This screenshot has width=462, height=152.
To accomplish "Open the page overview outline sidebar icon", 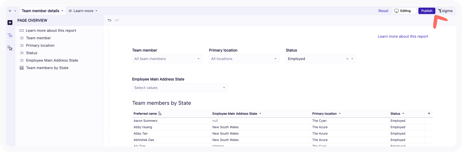I will 10,36.
